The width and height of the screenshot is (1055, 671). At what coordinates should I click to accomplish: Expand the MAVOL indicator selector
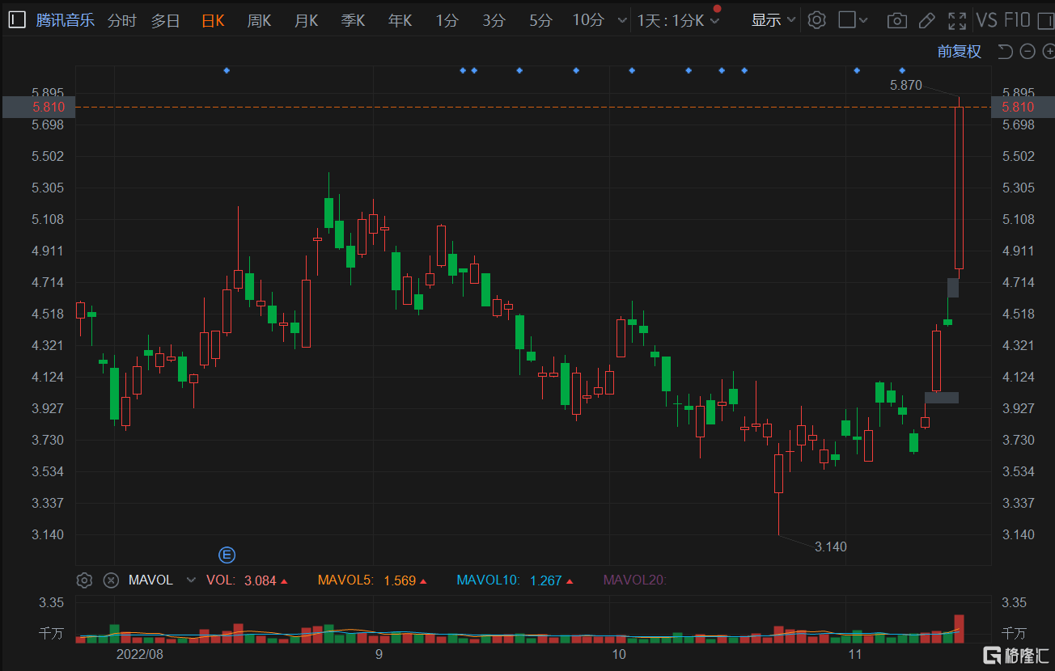(191, 580)
